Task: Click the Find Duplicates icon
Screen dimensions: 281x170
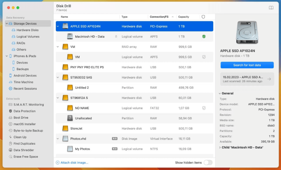Action: pyautogui.click(x=10, y=144)
